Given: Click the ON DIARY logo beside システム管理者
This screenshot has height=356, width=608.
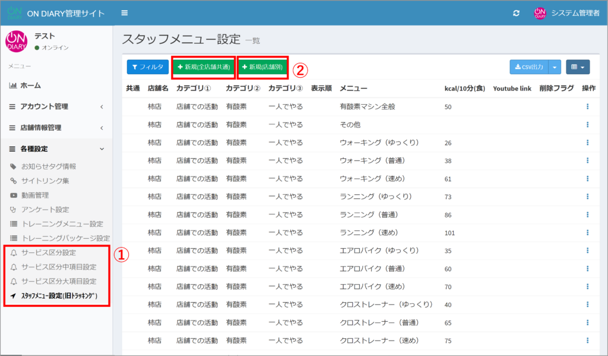Looking at the screenshot, I should pyautogui.click(x=539, y=13).
